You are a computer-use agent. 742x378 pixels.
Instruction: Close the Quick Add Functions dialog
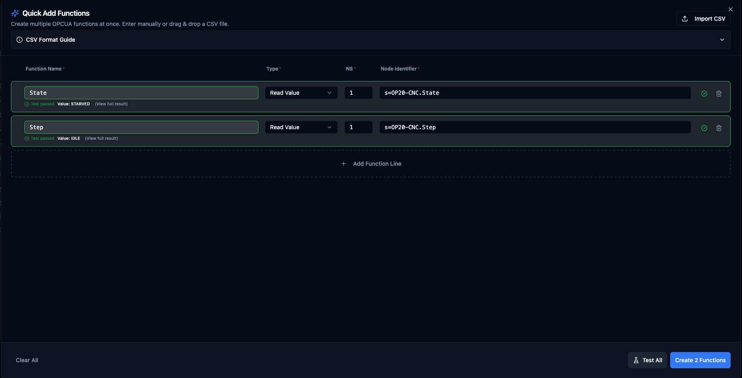pos(730,9)
